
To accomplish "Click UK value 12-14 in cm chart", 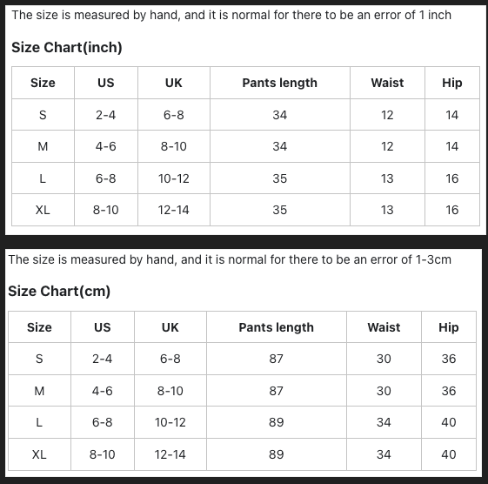I will tap(170, 454).
